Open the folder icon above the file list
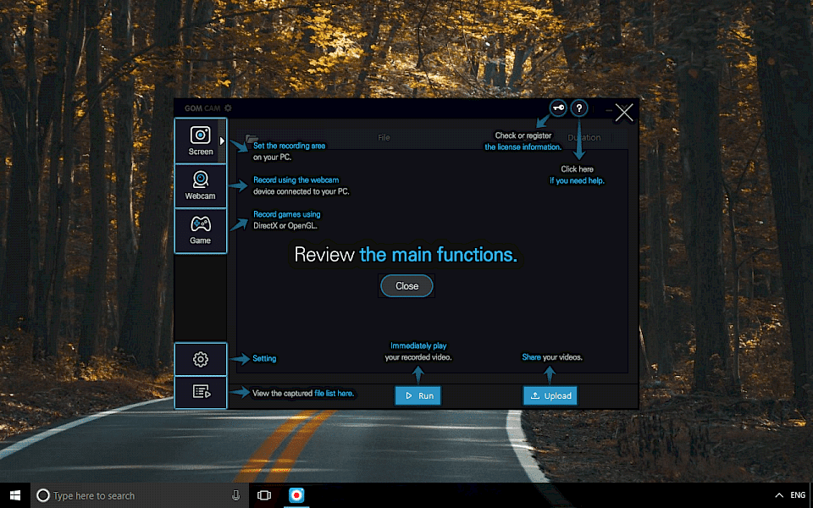 pos(251,138)
